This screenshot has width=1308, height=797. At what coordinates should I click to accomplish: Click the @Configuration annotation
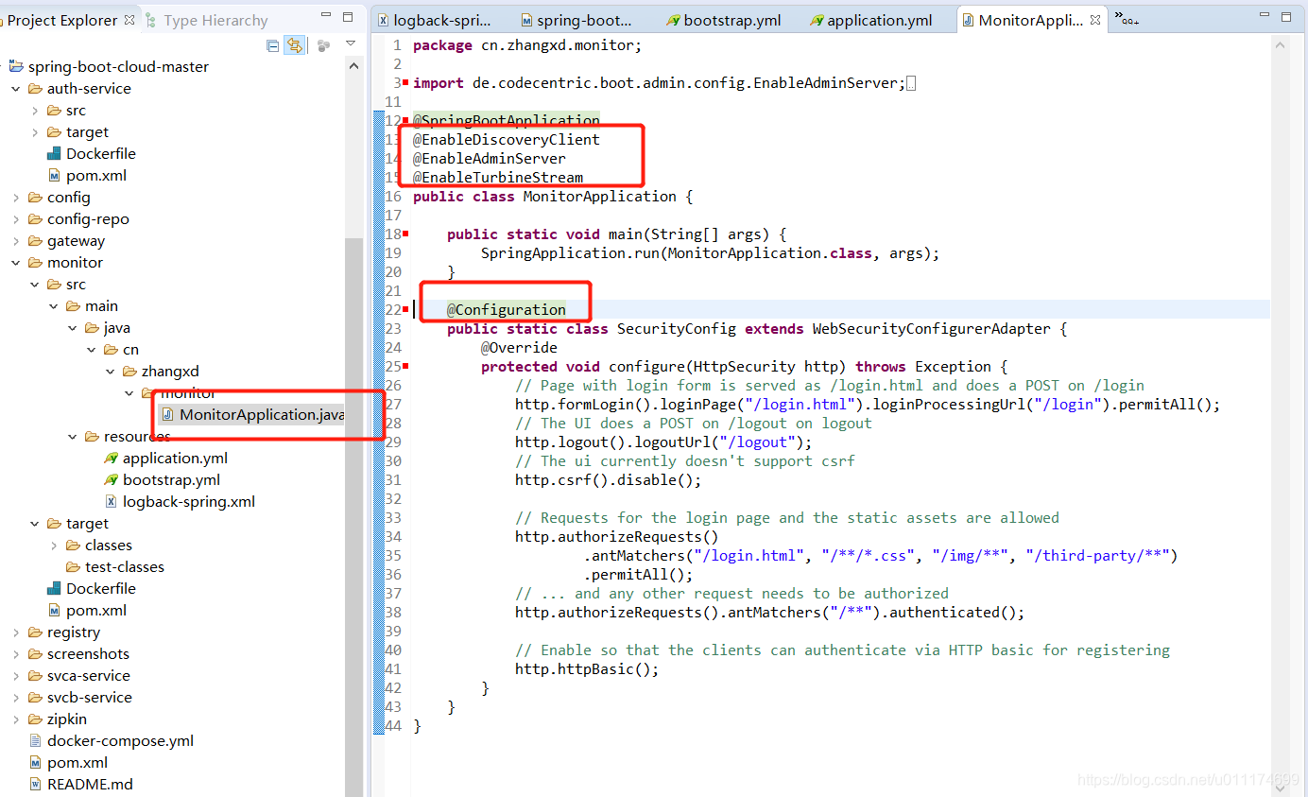pos(507,309)
